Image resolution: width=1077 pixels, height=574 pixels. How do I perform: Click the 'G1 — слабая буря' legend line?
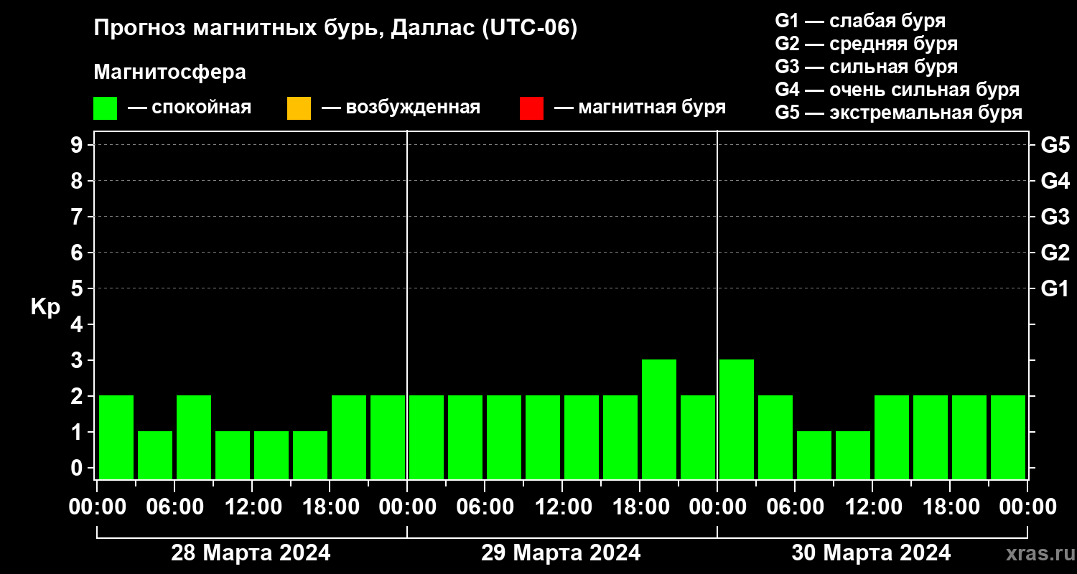coord(860,21)
